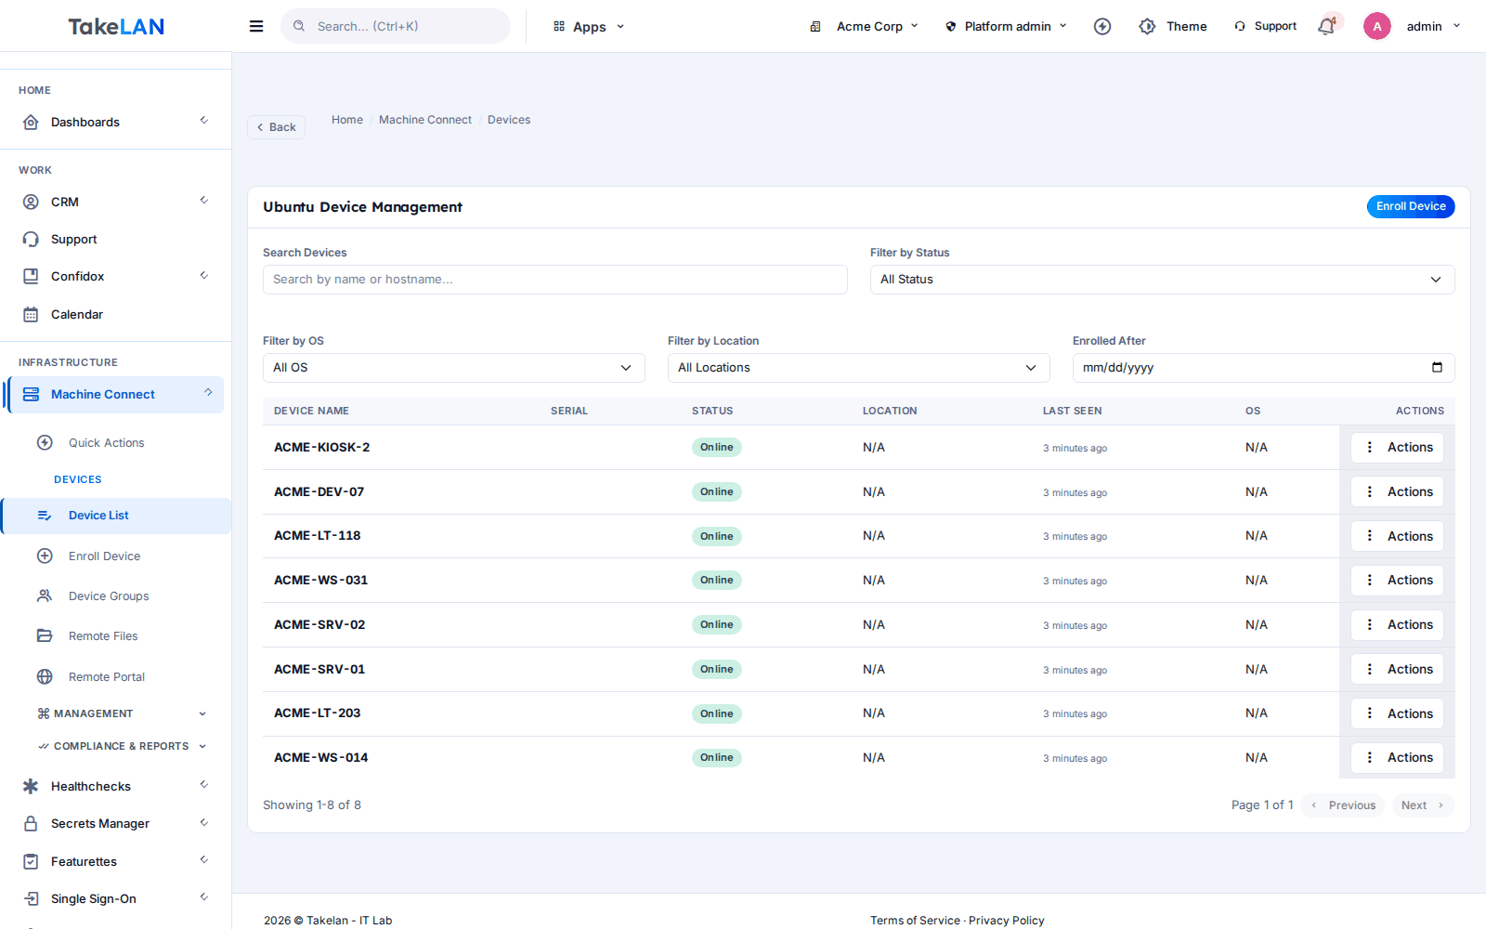Click the three-dot icon for ACME-KIOSK-2

tap(1369, 447)
